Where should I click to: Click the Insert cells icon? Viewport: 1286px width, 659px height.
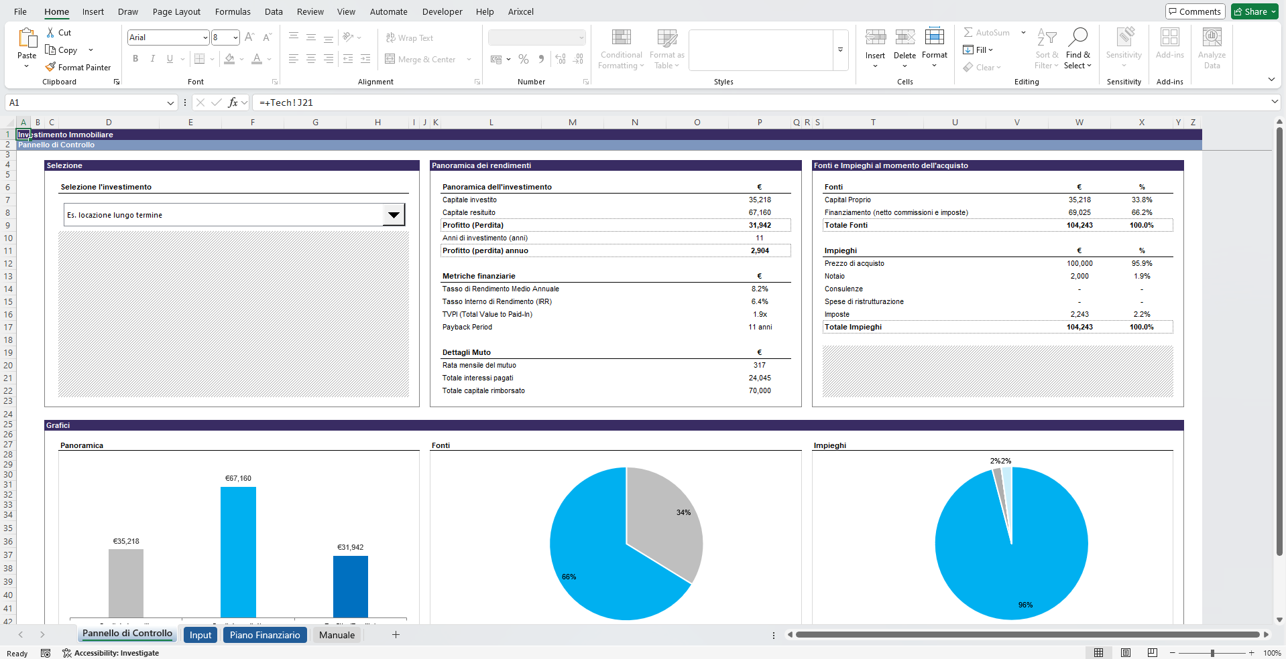click(x=875, y=38)
